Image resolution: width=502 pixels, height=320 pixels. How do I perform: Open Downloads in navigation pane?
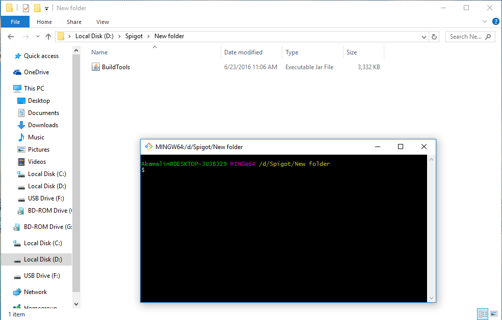[x=43, y=125]
